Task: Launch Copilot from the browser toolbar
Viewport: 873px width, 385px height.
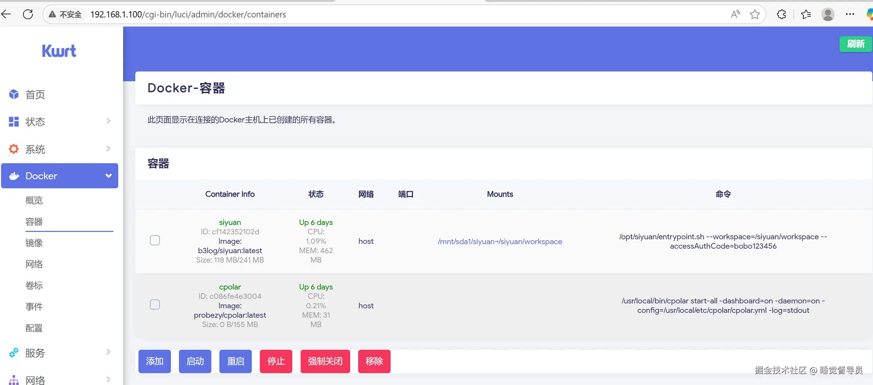Action: [x=869, y=14]
